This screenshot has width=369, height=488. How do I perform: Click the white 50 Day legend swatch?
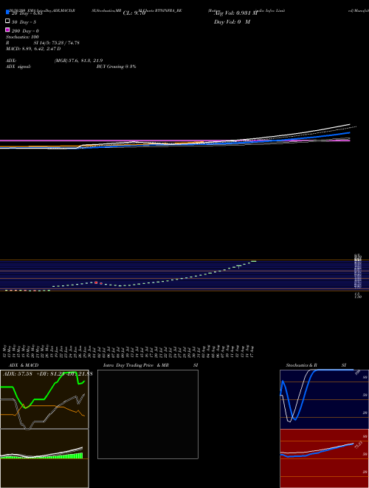coord(7,21)
